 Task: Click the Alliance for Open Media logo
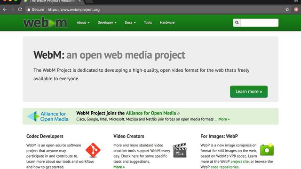tap(48, 116)
